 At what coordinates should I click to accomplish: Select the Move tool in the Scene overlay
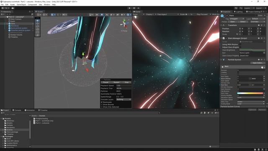pos(38,23)
